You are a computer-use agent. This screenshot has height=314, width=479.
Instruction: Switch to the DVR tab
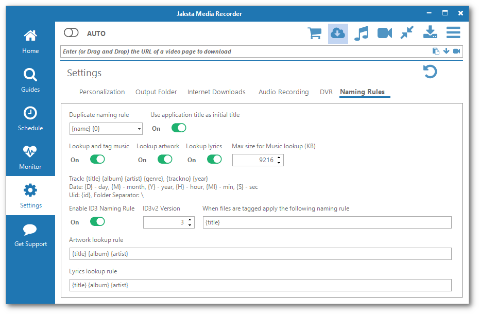pos(326,92)
